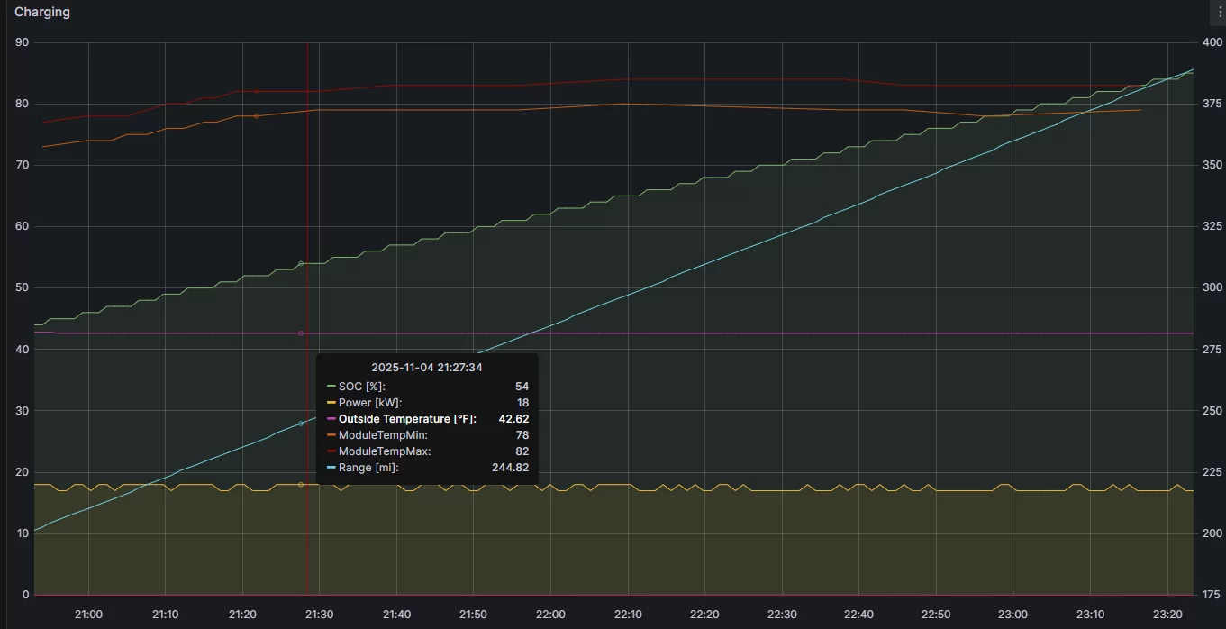Click the ModuleTempMin label in the tooltip

click(383, 435)
